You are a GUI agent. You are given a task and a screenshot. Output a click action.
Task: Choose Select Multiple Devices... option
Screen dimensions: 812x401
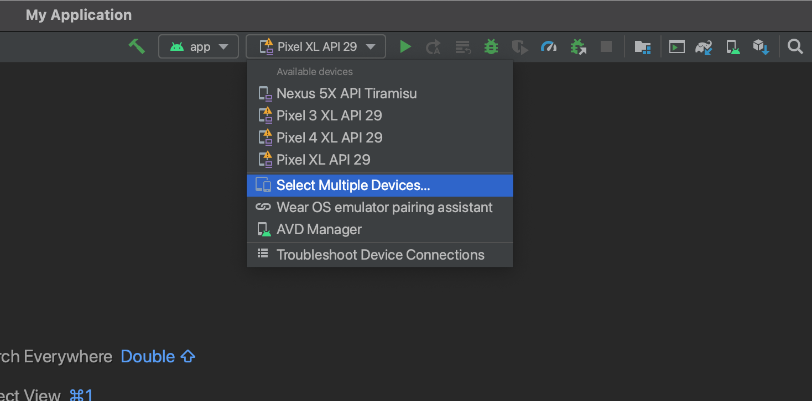[x=380, y=186]
